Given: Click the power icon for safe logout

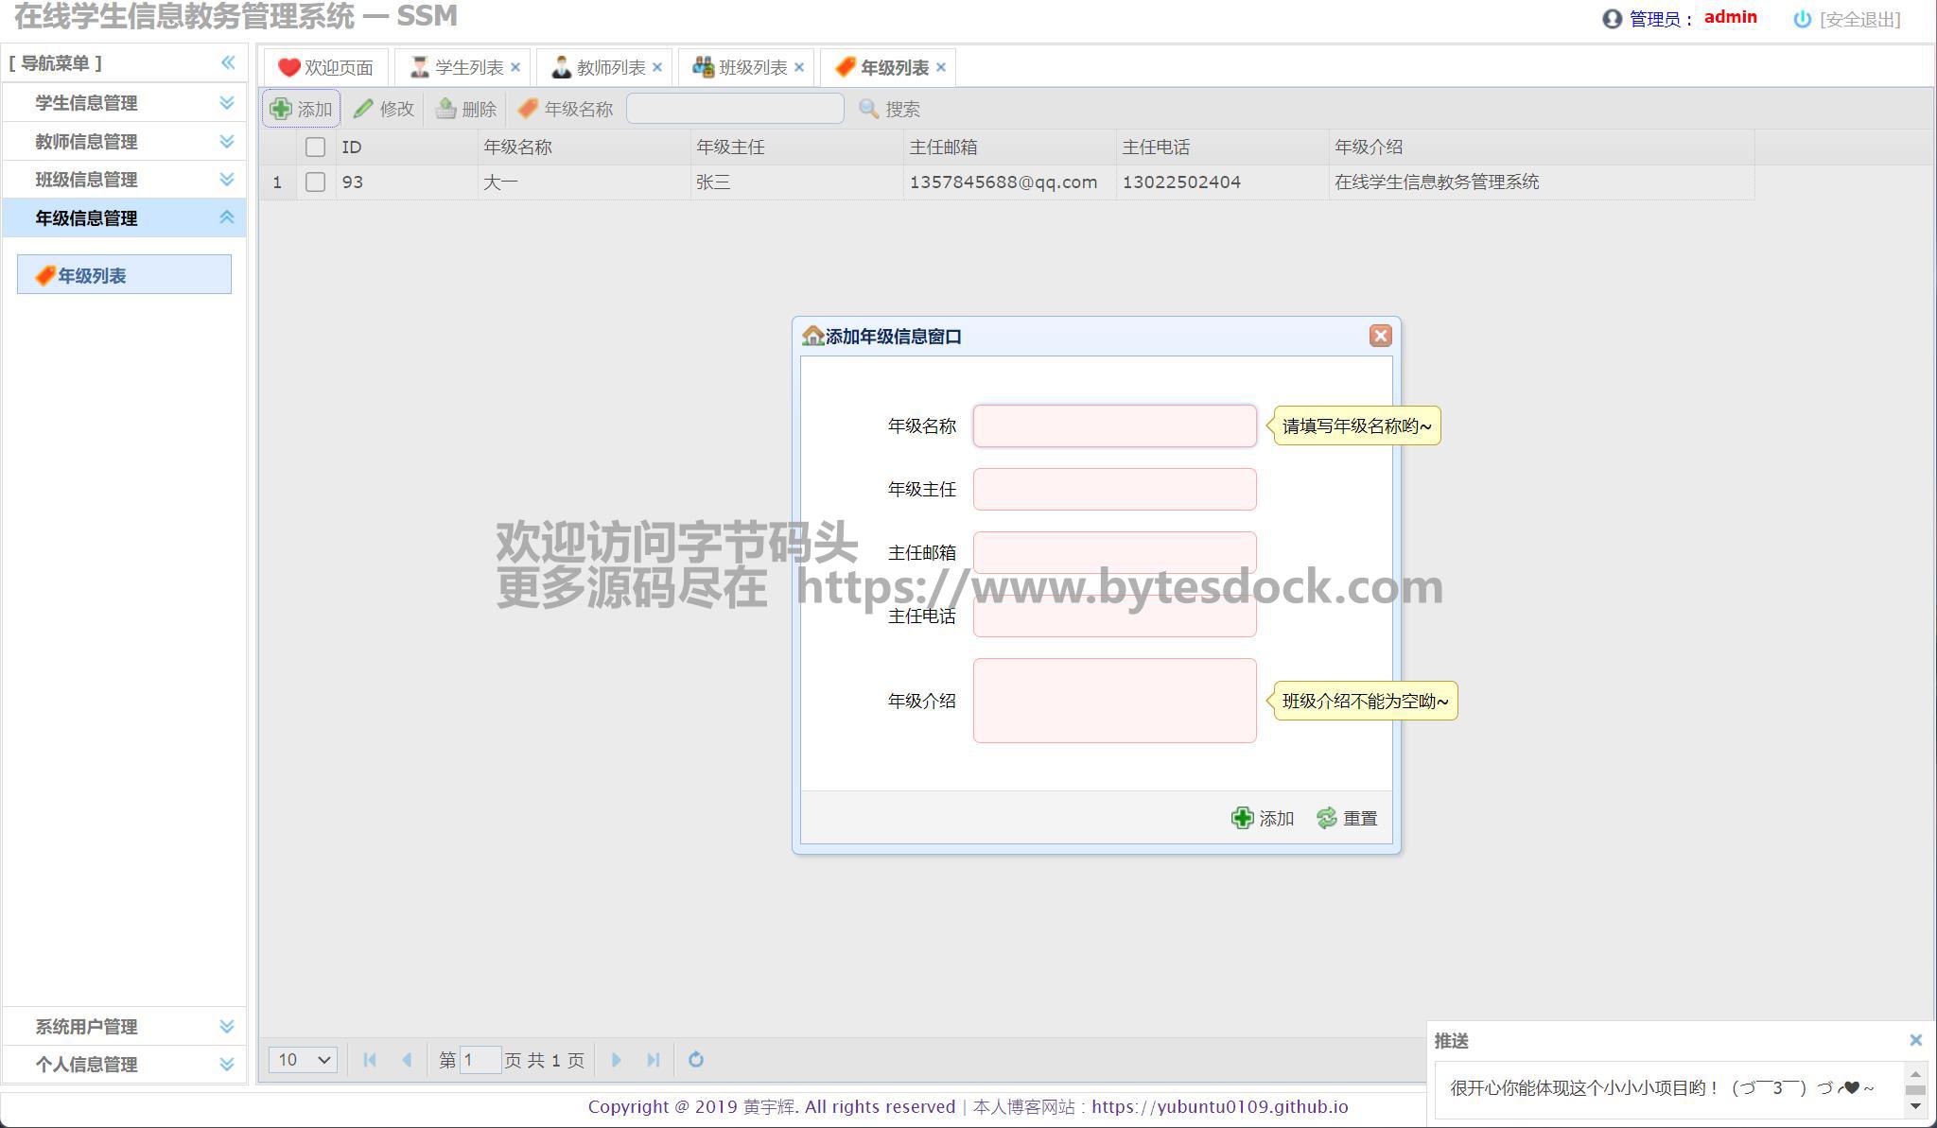Looking at the screenshot, I should 1802,19.
